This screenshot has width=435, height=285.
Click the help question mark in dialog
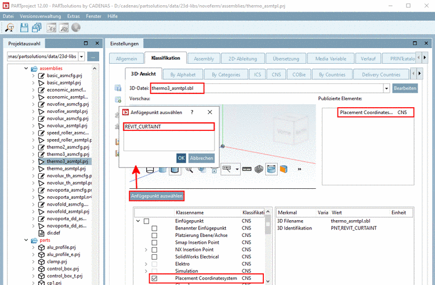click(x=192, y=112)
